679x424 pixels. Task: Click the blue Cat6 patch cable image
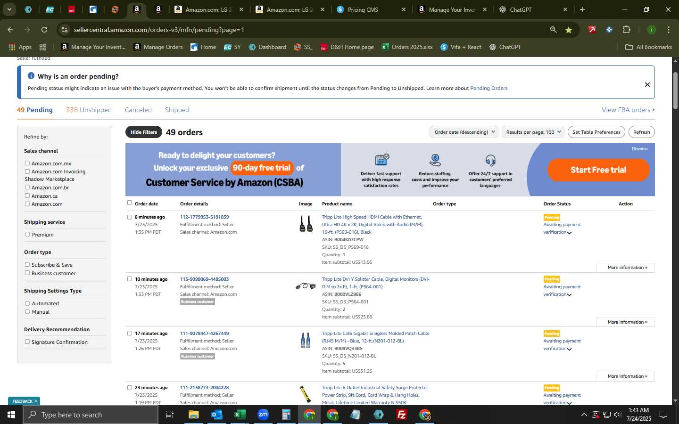pos(306,340)
